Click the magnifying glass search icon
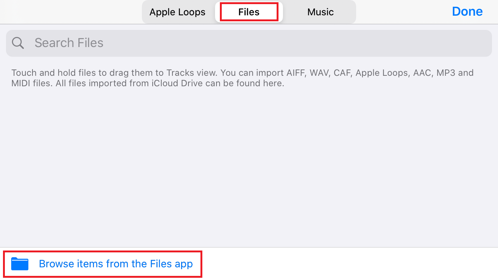 click(18, 43)
